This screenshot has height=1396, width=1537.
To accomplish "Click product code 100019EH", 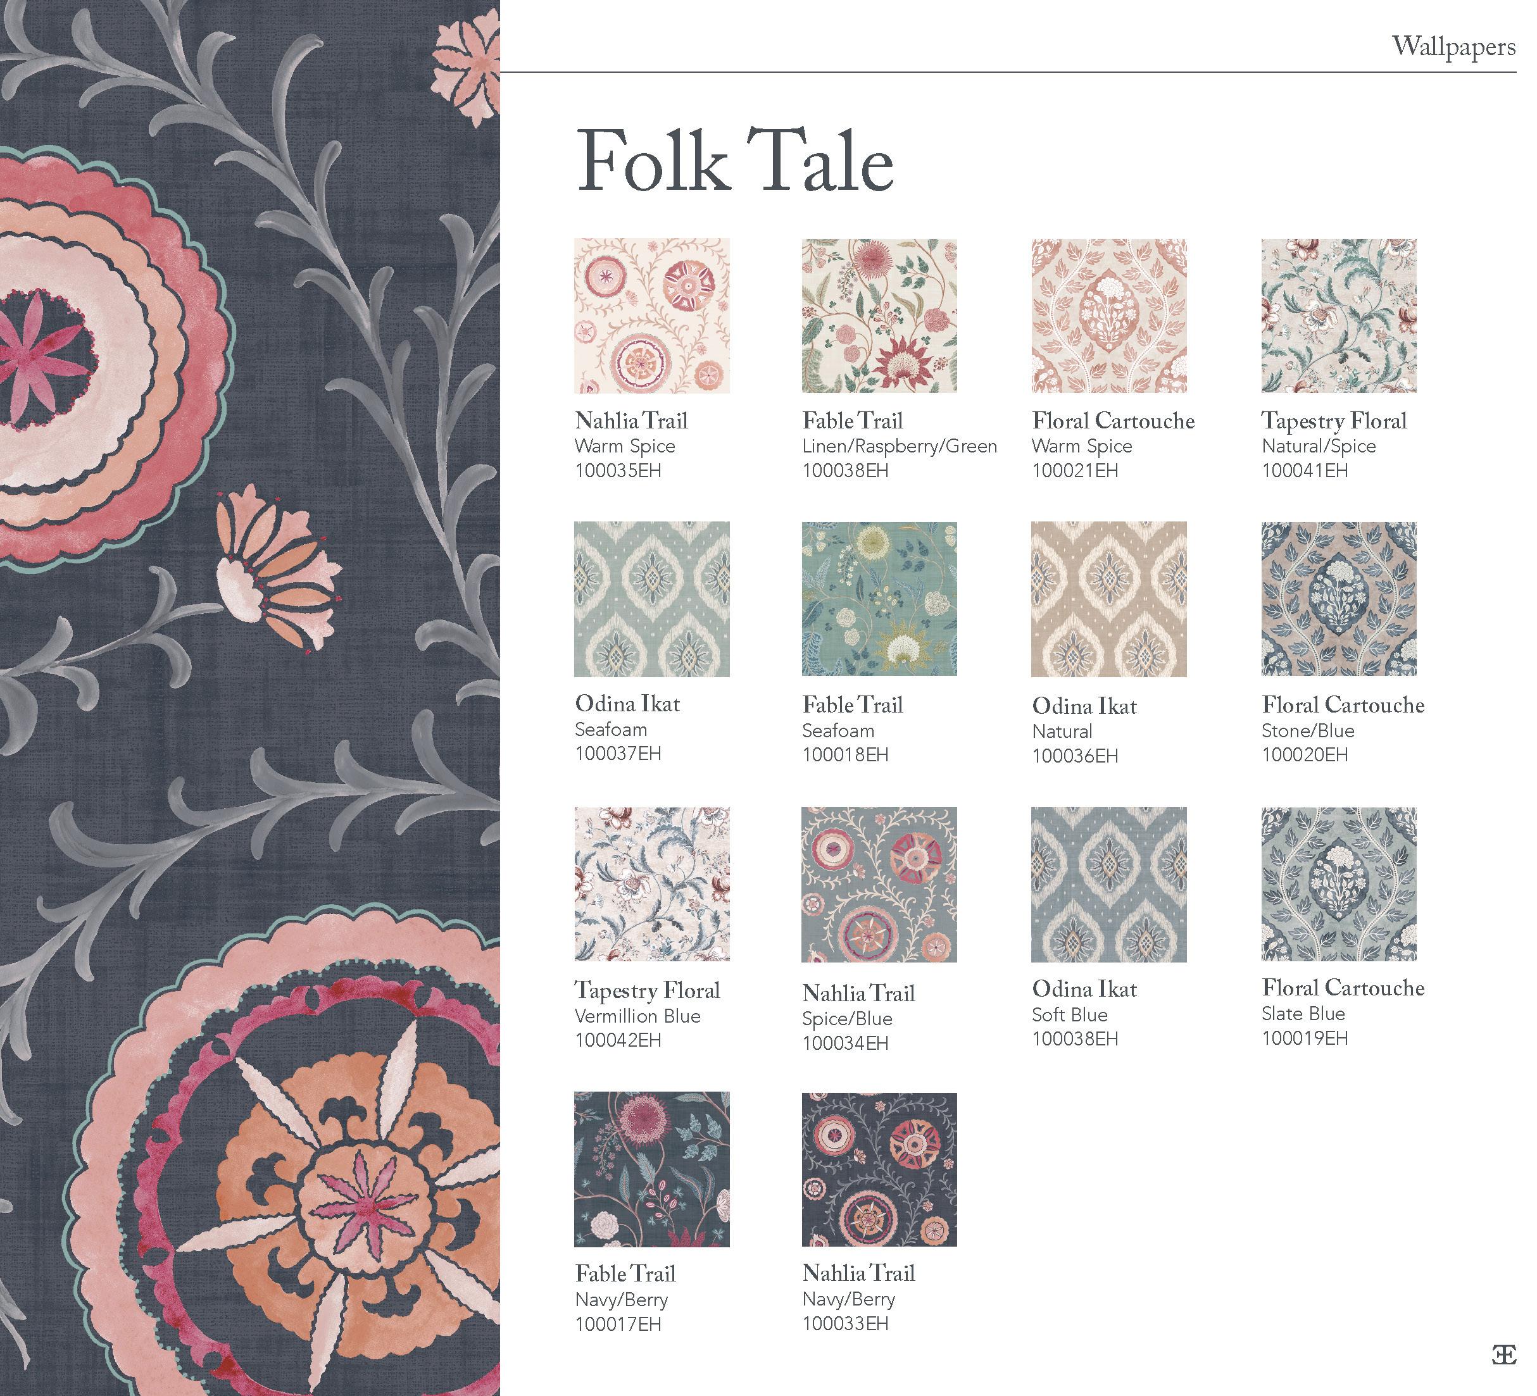I will coord(1305,1038).
